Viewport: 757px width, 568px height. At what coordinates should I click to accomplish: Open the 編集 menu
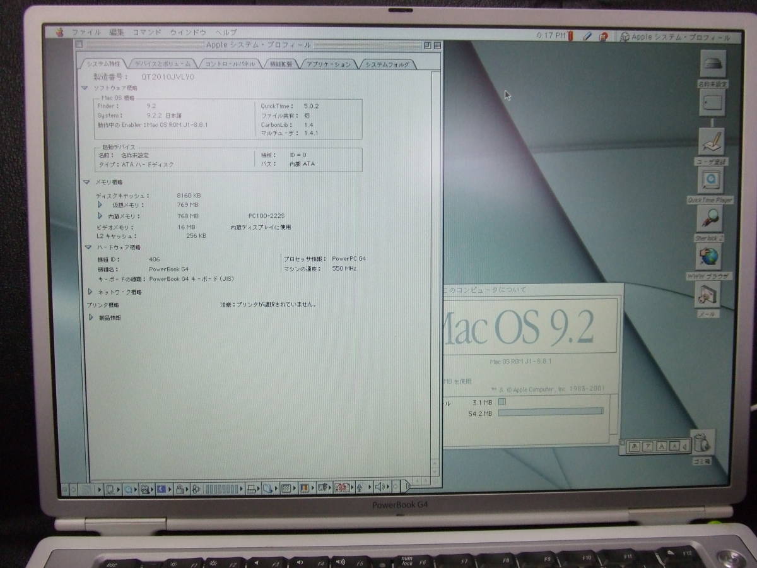(116, 32)
